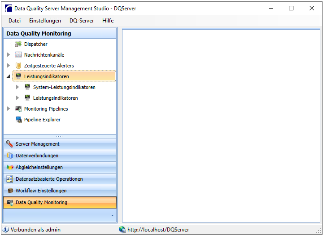The image size is (323, 236).
Task: Open the Einstellungen menu
Action: (45, 21)
